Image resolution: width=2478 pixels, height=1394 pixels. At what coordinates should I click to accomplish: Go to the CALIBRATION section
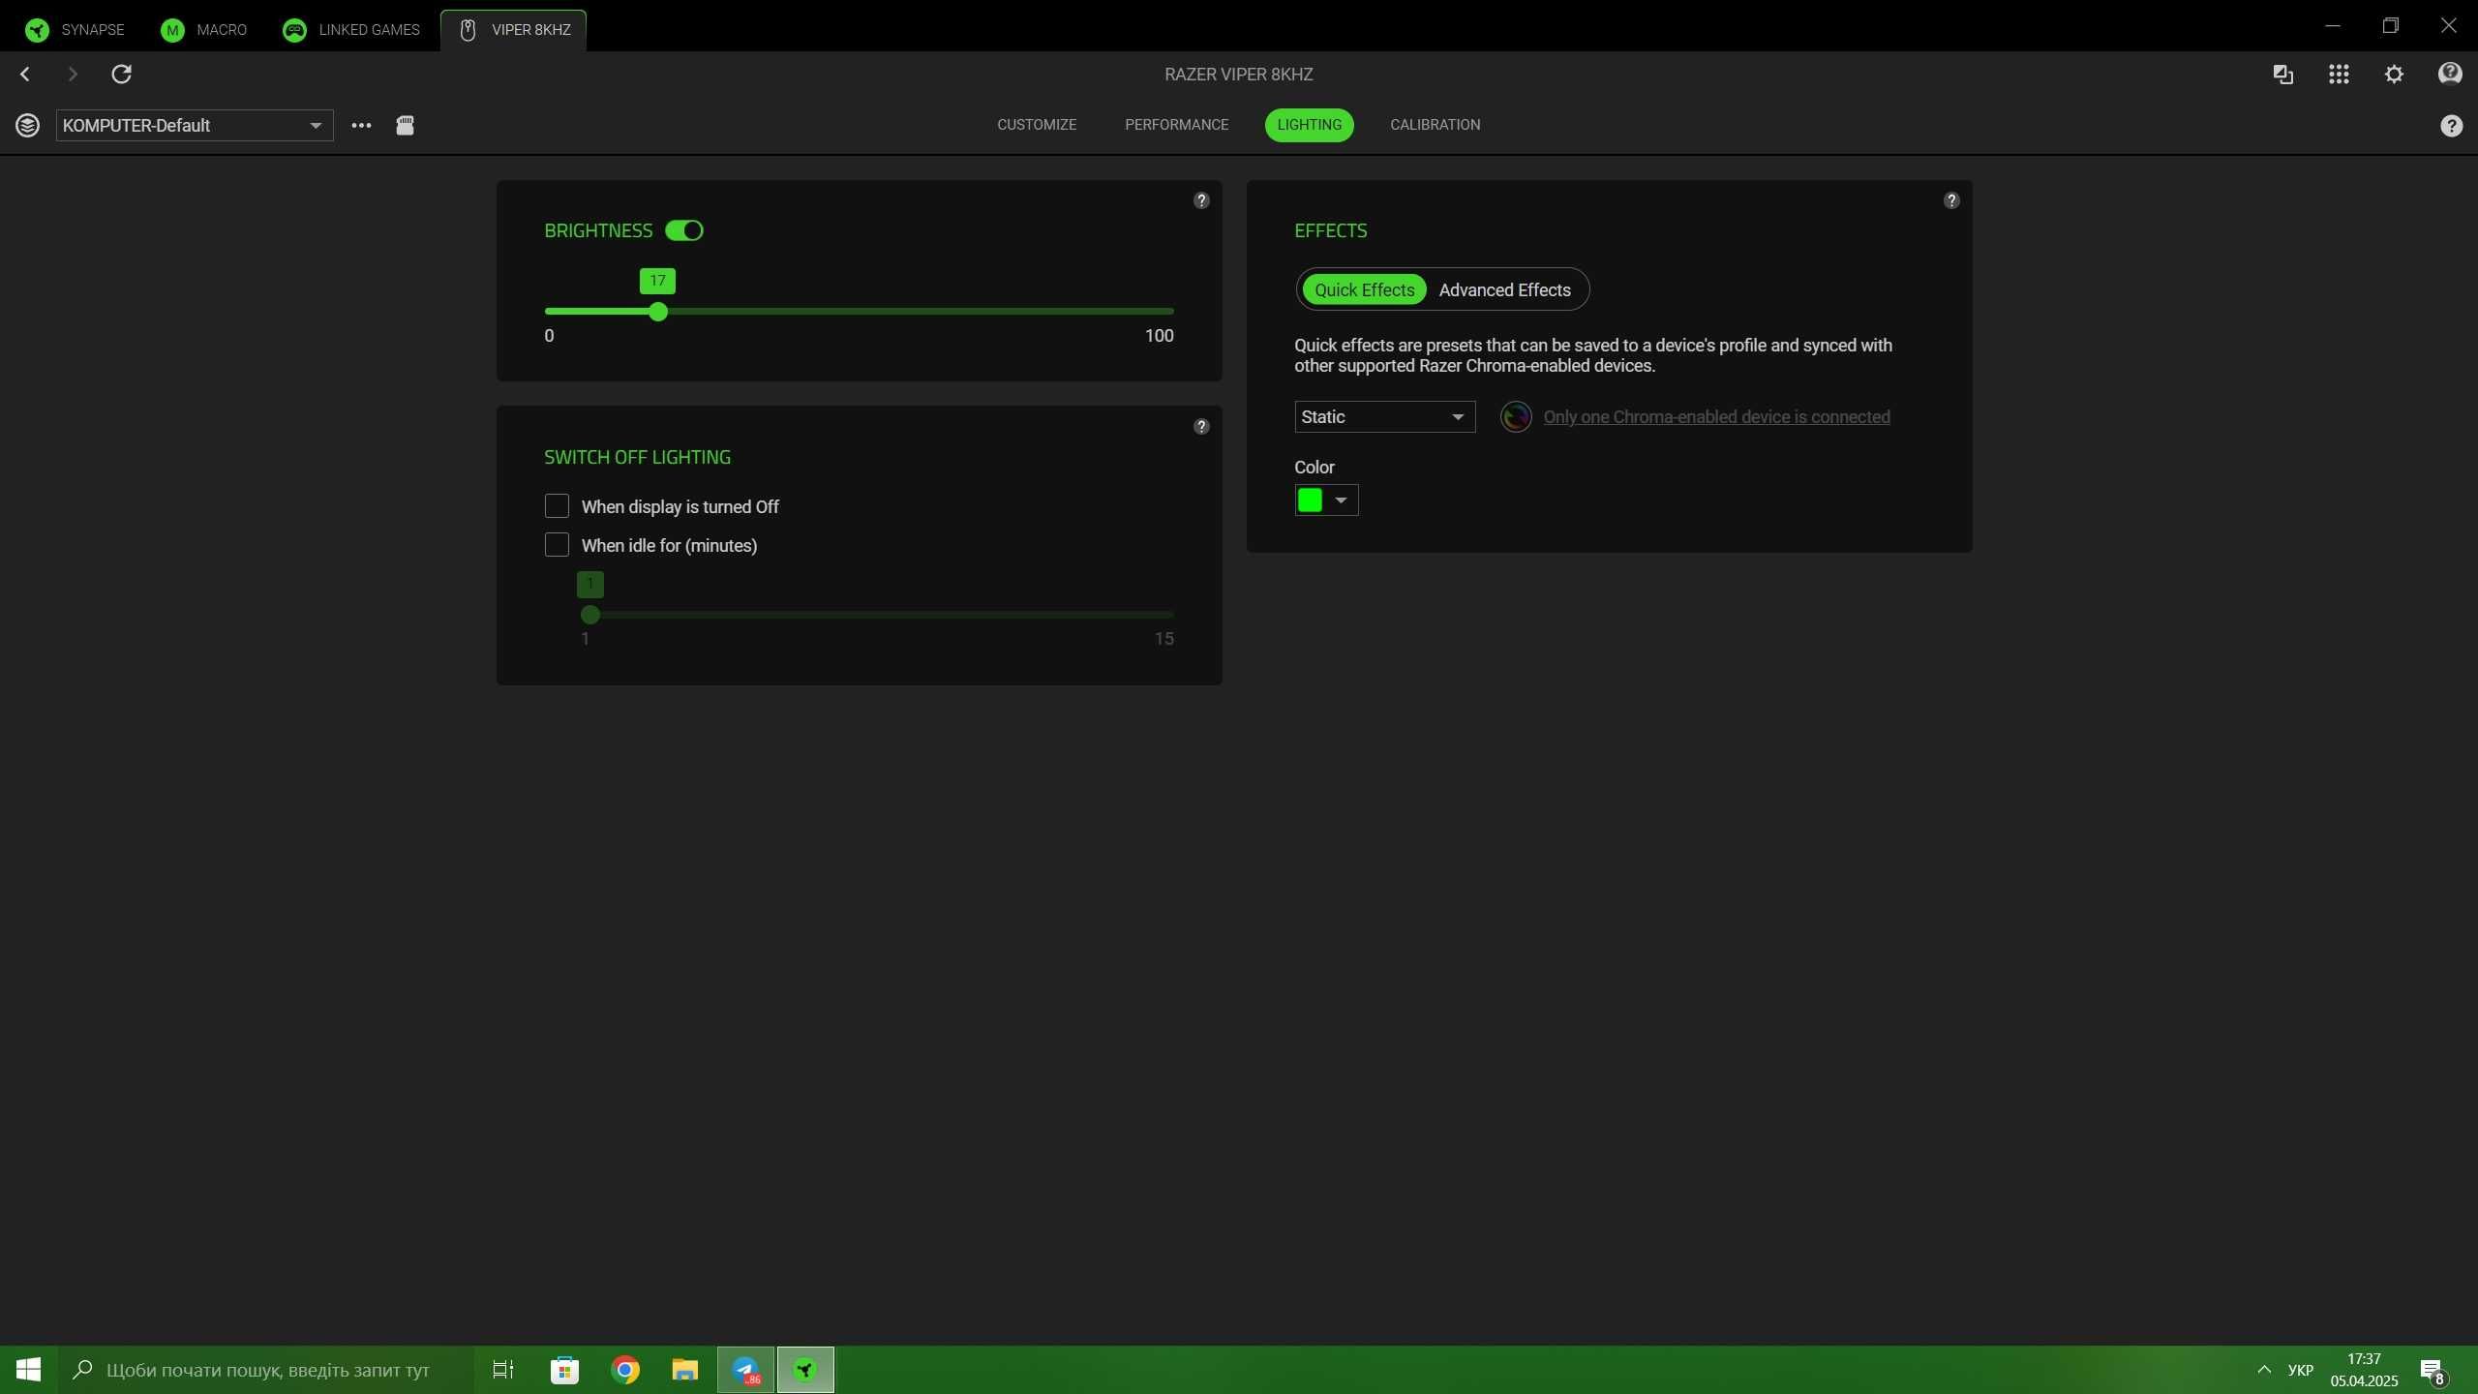[x=1435, y=125]
